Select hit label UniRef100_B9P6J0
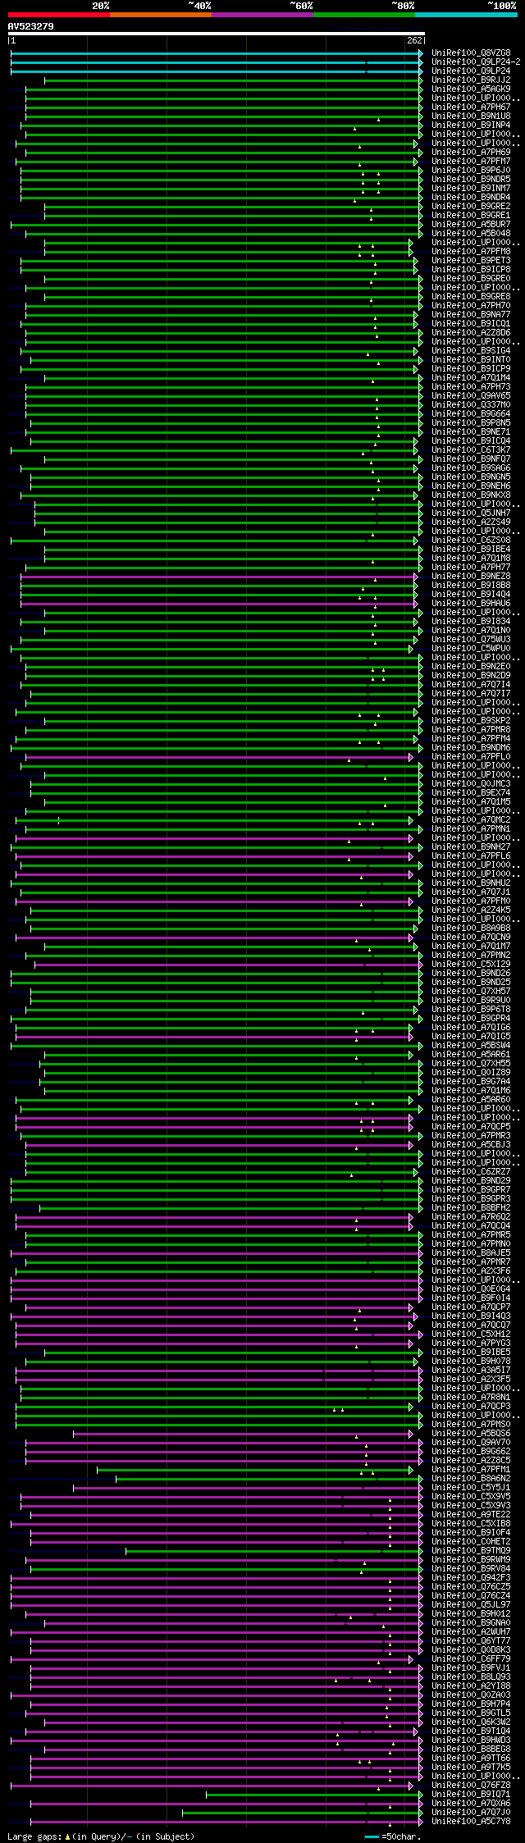This screenshot has width=525, height=1843. coord(471,171)
